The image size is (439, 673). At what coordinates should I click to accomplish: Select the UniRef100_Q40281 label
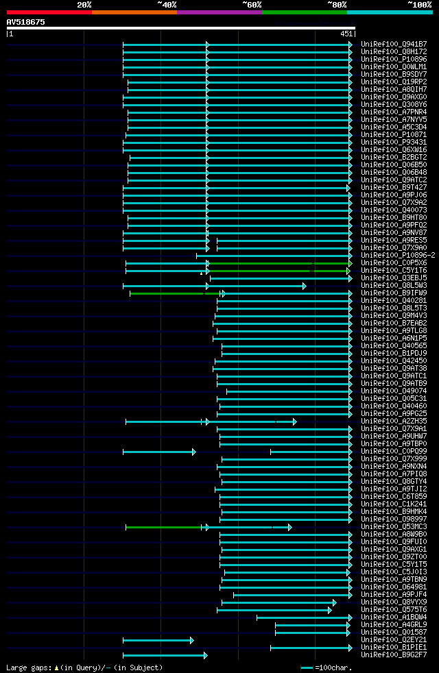point(394,301)
